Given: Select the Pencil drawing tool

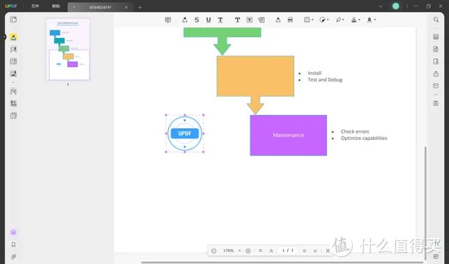Looking at the screenshot, I should click(278, 20).
